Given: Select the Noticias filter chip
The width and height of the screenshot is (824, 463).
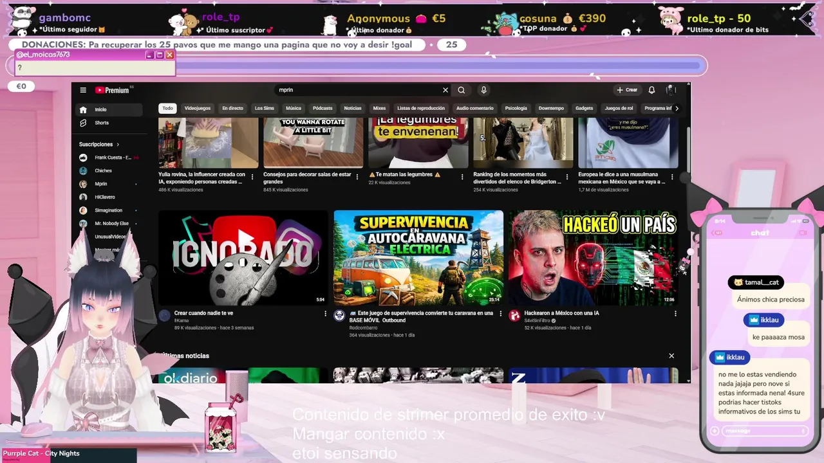Looking at the screenshot, I should (x=353, y=108).
